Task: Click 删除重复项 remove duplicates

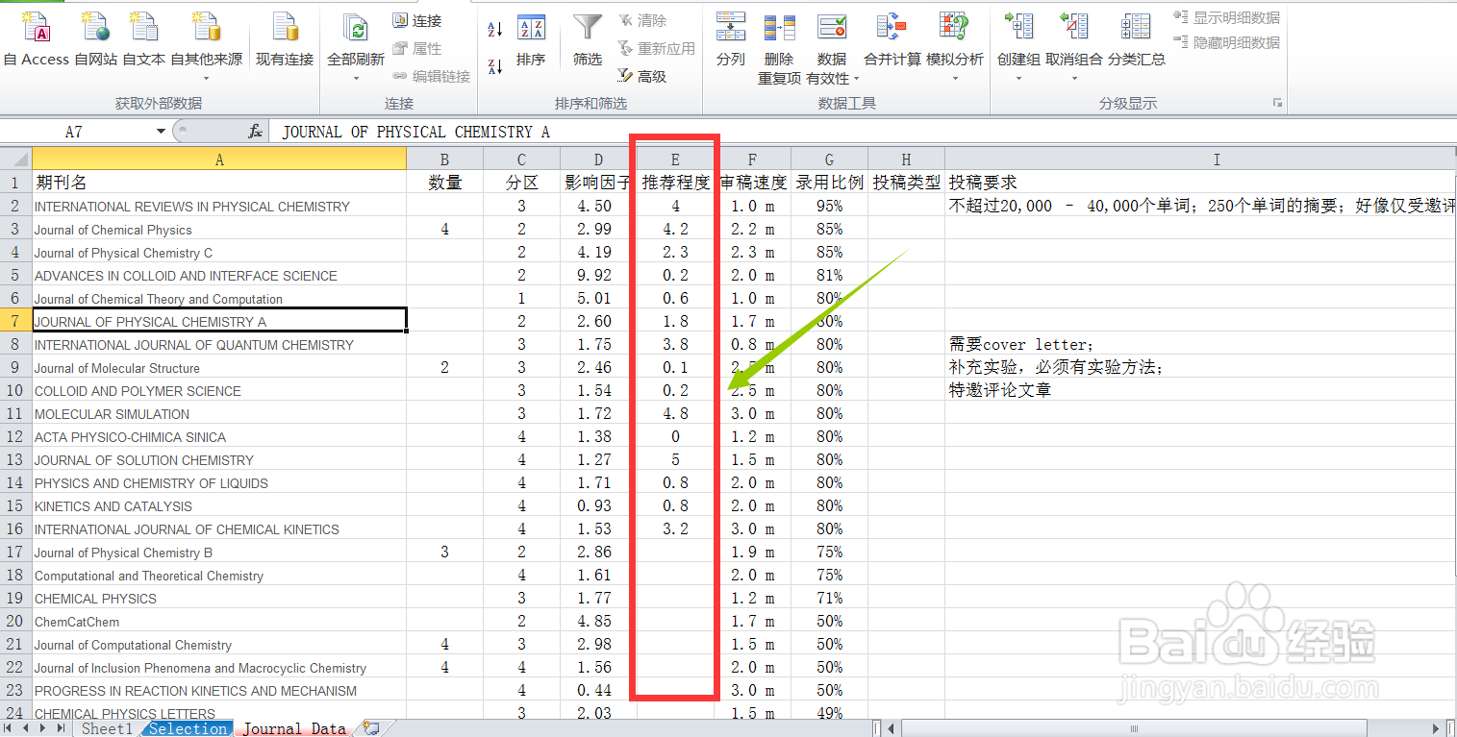Action: pos(779,48)
